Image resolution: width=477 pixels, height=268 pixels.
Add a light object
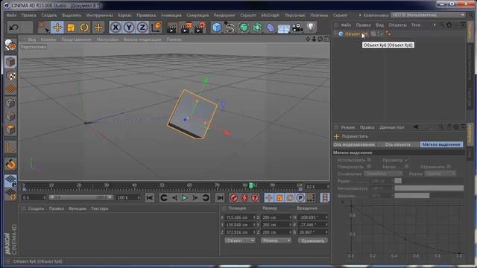311,28
